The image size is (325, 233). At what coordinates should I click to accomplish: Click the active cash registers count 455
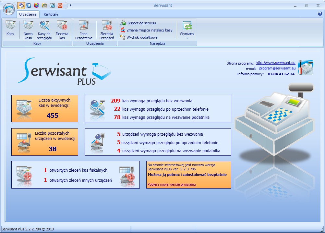click(x=53, y=116)
